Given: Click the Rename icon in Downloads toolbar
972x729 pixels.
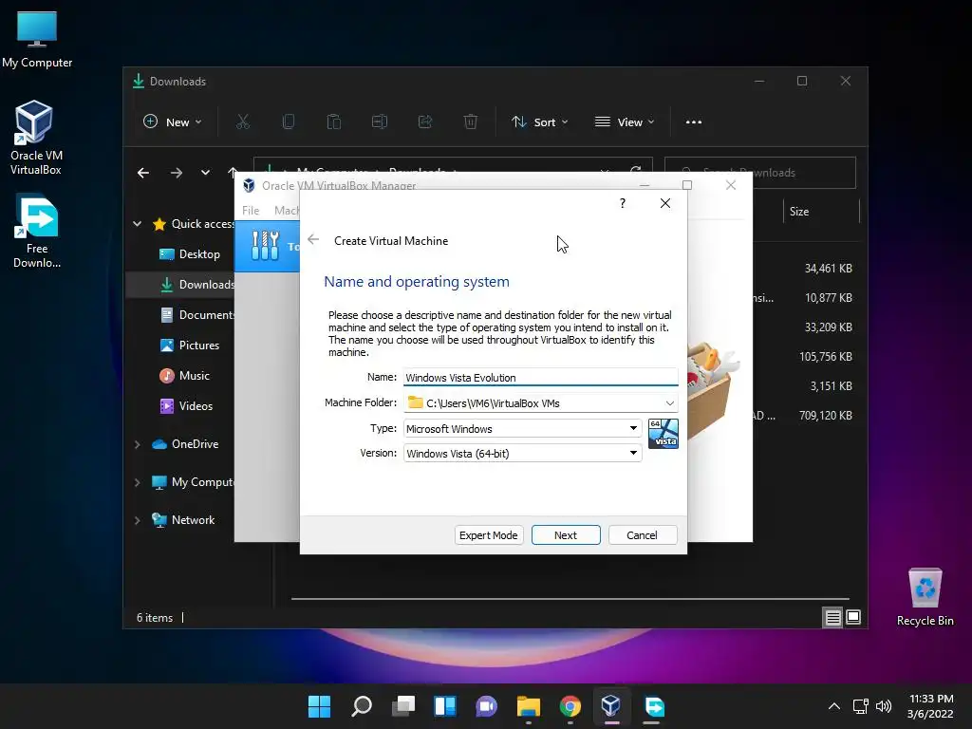Looking at the screenshot, I should 380,122.
